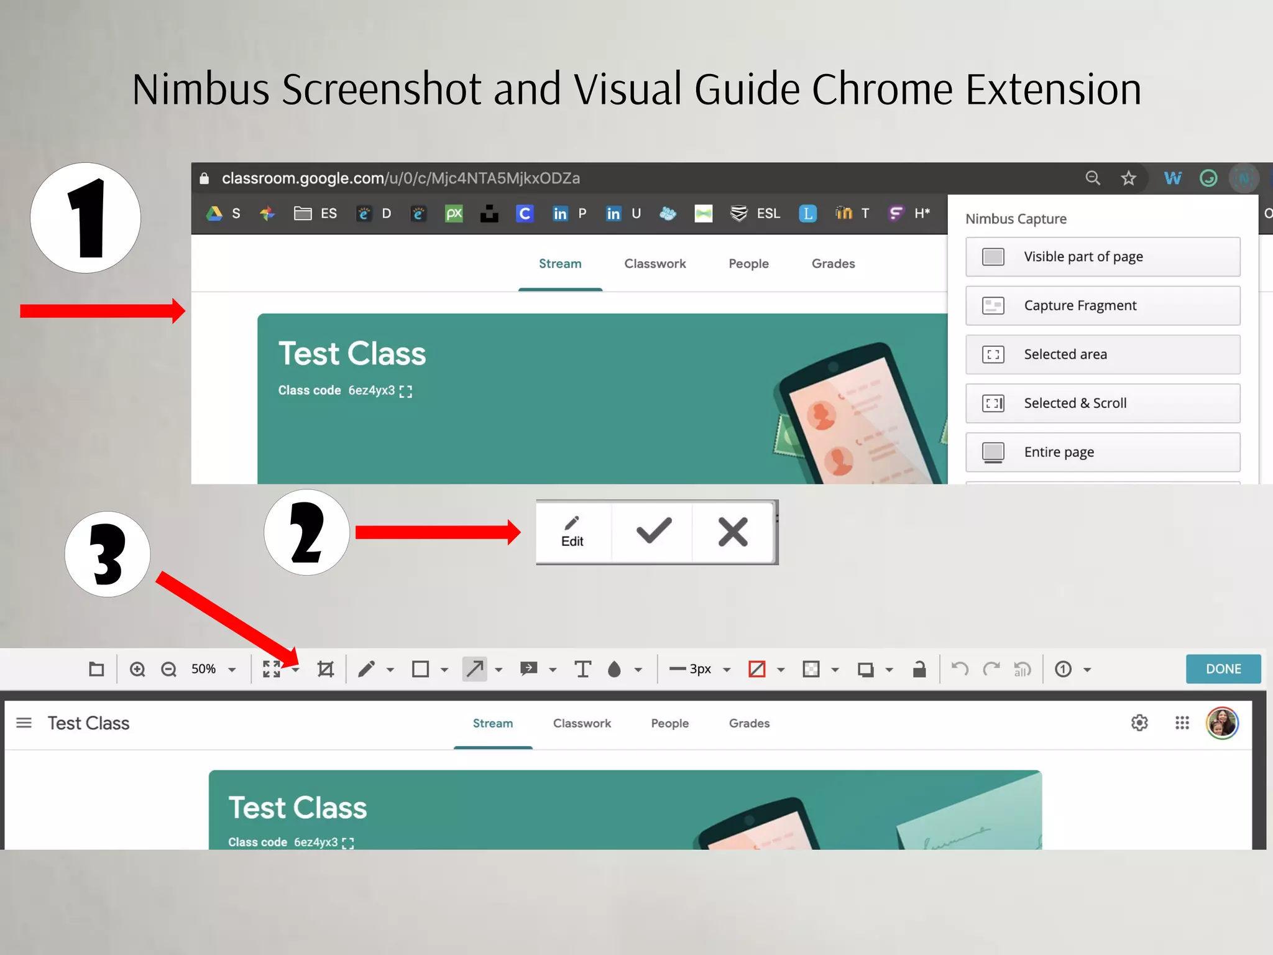Select the crop tool

pyautogui.click(x=325, y=669)
